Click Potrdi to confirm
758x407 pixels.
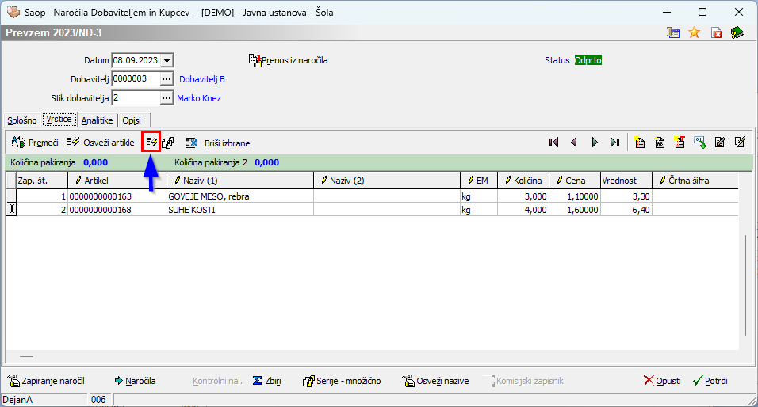tap(710, 381)
